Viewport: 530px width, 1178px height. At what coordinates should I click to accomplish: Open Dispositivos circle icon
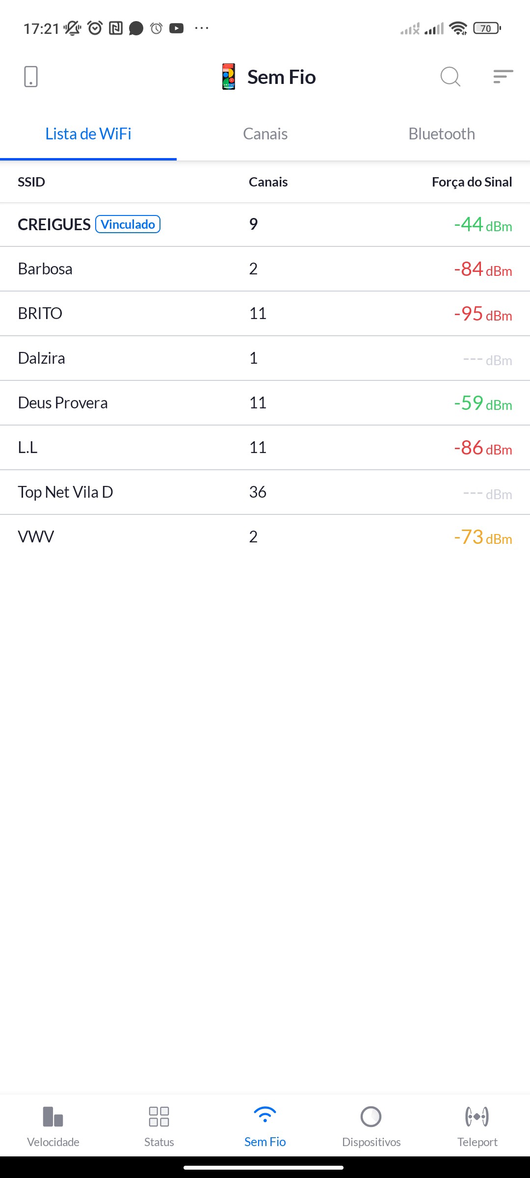click(371, 1117)
